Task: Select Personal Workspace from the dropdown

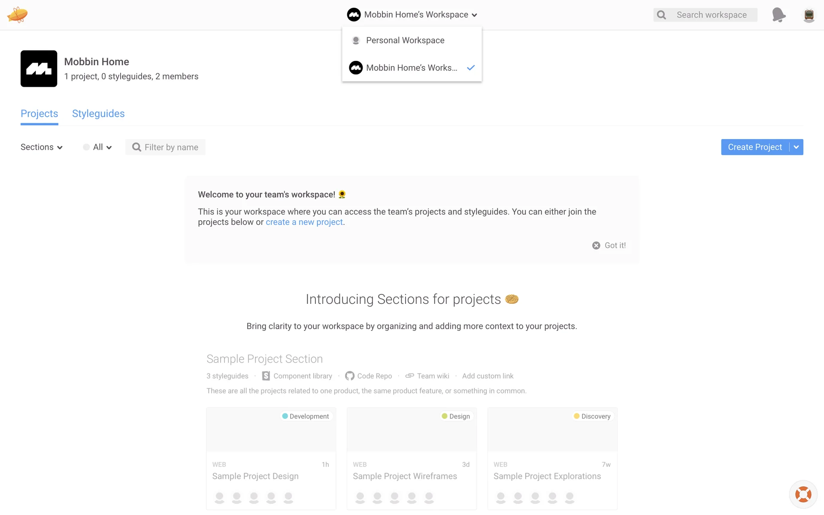Action: (x=405, y=40)
